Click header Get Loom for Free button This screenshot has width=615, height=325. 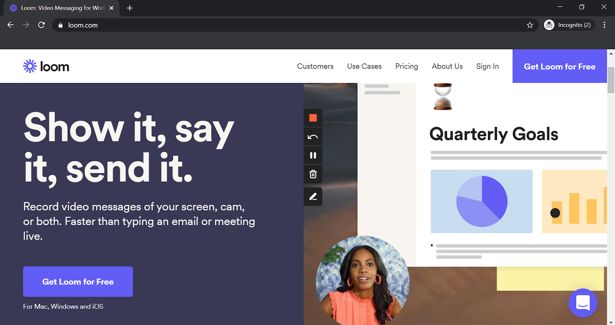560,66
